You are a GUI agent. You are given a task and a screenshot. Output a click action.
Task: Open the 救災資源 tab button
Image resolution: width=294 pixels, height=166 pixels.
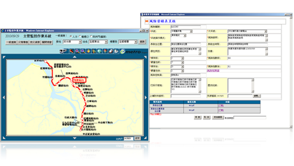coord(35,41)
